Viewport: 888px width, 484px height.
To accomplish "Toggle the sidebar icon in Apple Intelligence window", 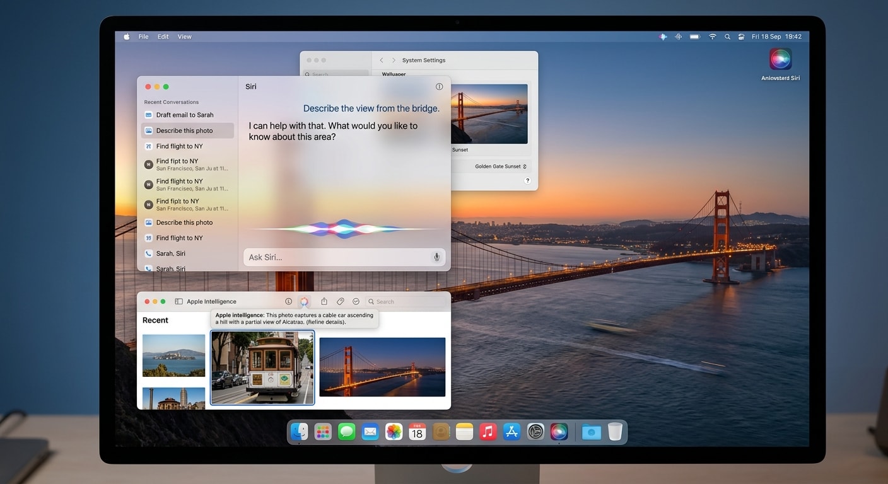I will (x=179, y=302).
